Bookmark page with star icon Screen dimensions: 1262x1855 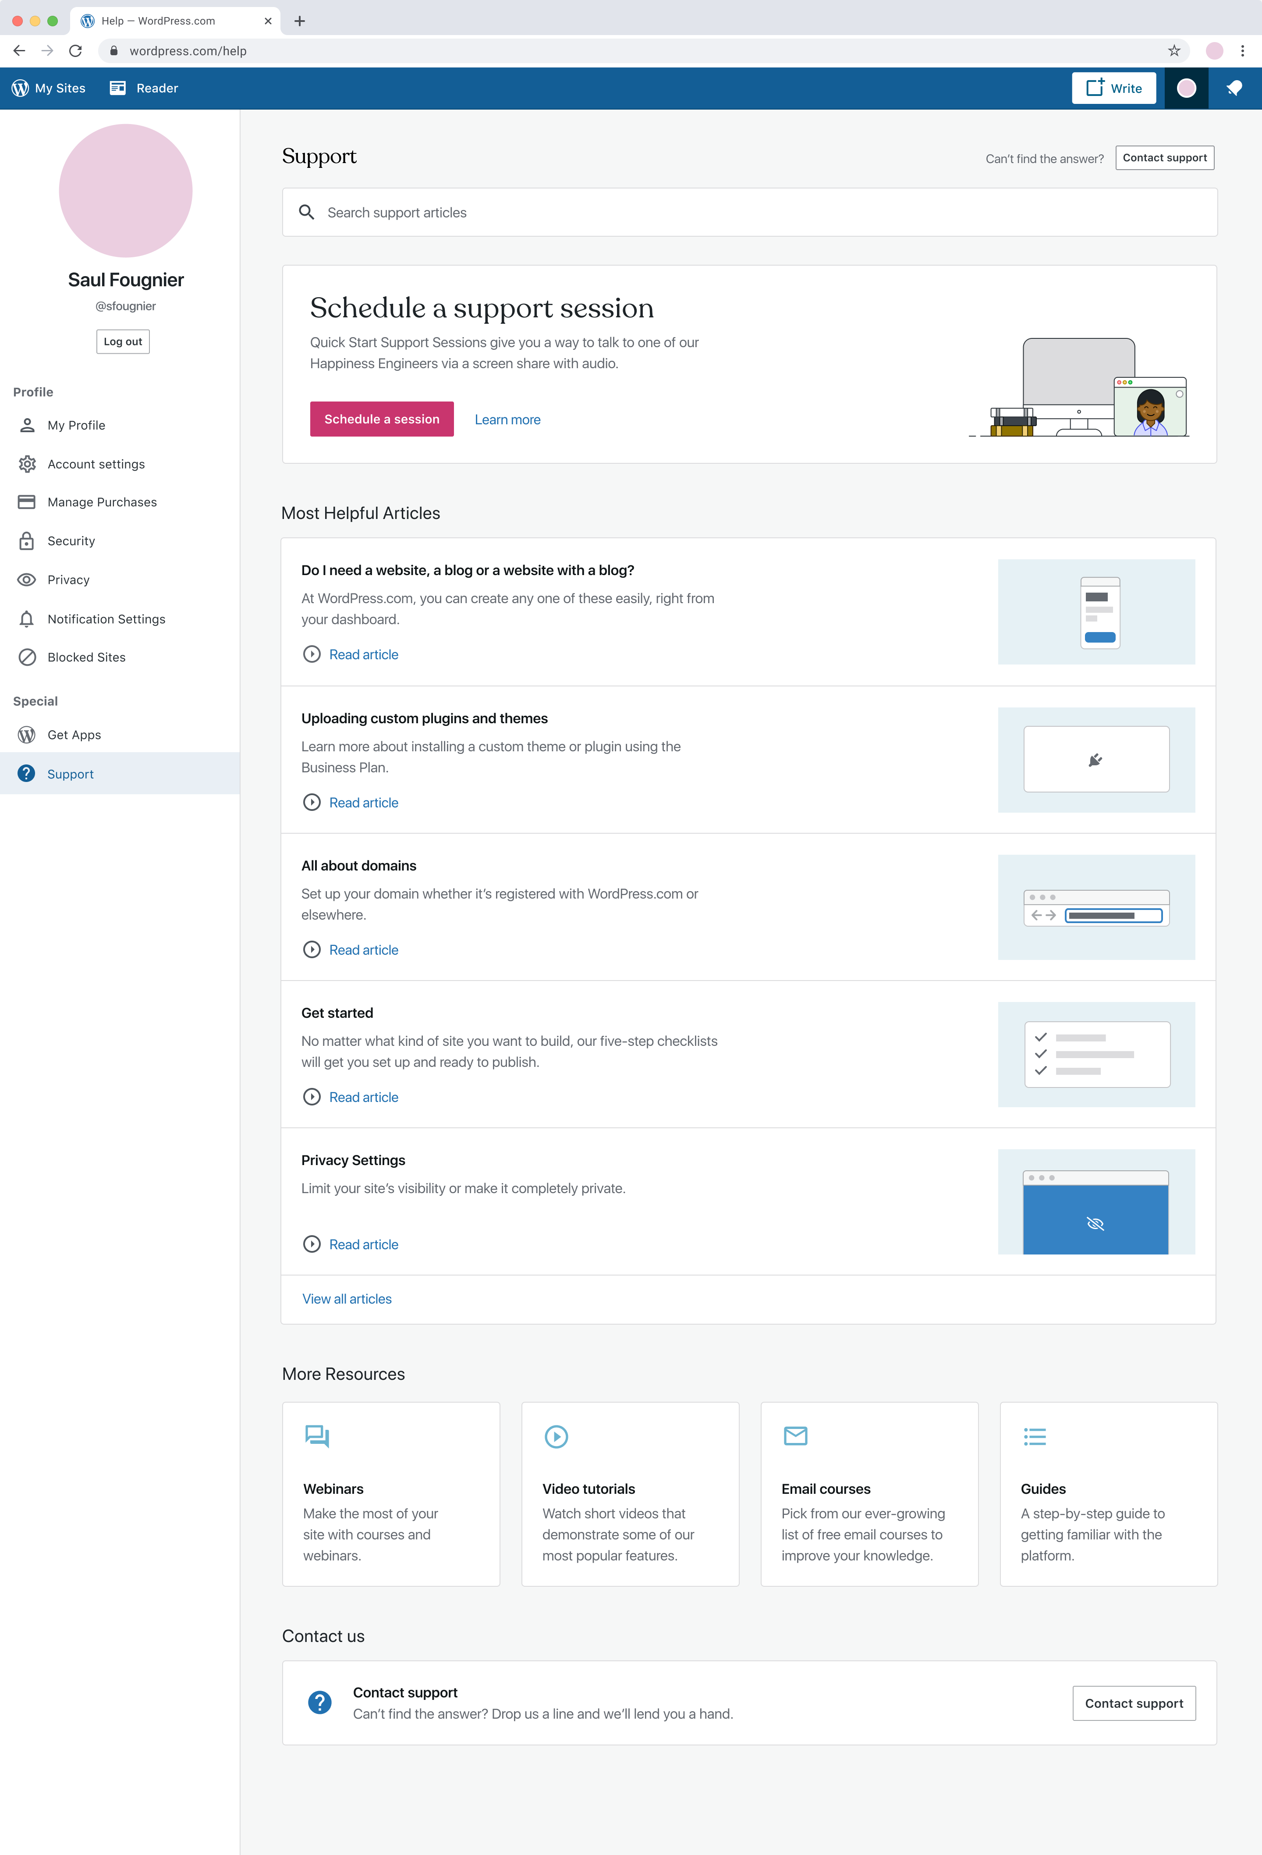[x=1173, y=51]
